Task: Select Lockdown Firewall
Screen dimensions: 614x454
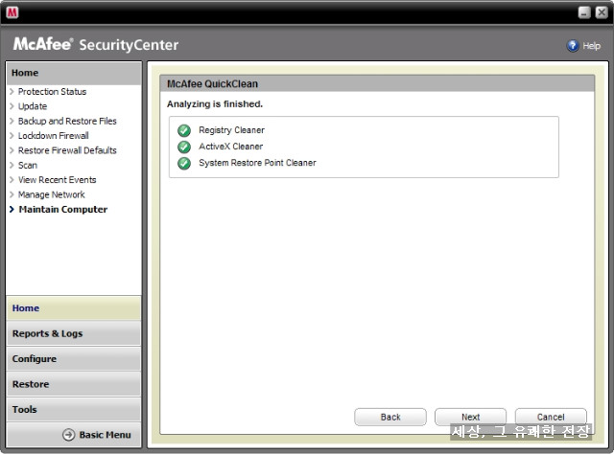Action: 54,136
